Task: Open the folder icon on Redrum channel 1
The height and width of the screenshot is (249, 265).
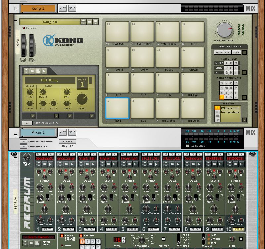Action: (45, 164)
